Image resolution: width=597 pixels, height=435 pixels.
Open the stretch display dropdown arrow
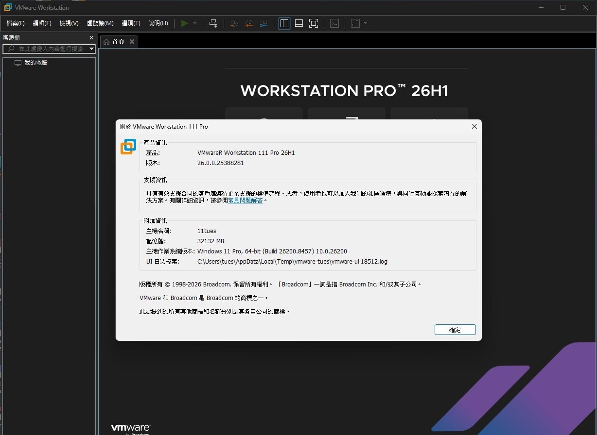[x=366, y=23]
